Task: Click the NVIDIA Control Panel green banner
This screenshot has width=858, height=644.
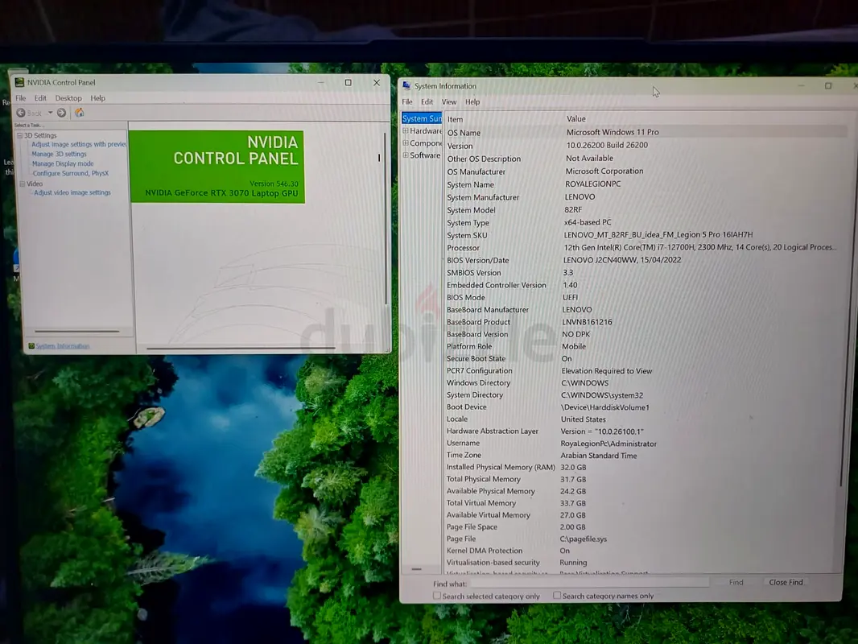Action: click(x=217, y=167)
